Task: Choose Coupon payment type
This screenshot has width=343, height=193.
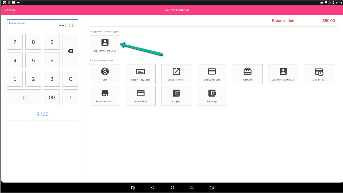Action: (176, 96)
